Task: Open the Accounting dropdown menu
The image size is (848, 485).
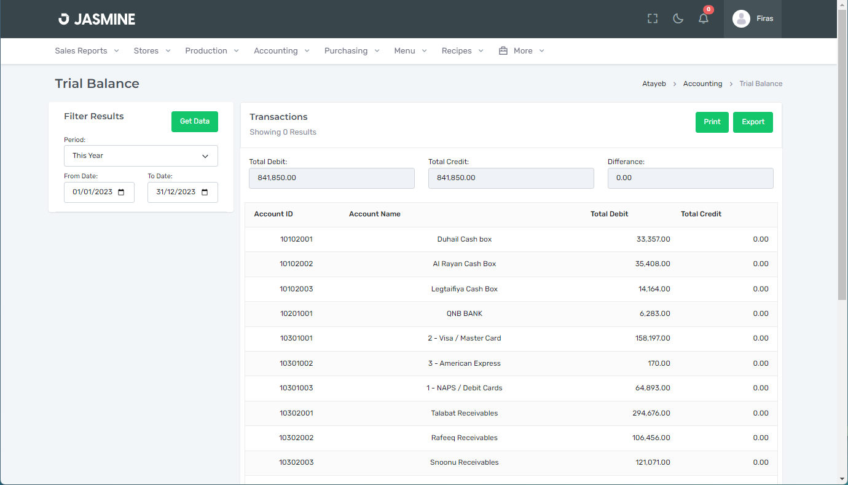Action: click(x=281, y=51)
